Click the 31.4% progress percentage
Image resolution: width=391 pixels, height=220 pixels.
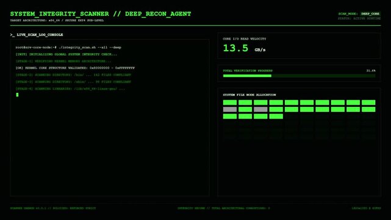point(371,71)
